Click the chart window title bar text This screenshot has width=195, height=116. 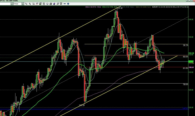pyautogui.click(x=9, y=1)
